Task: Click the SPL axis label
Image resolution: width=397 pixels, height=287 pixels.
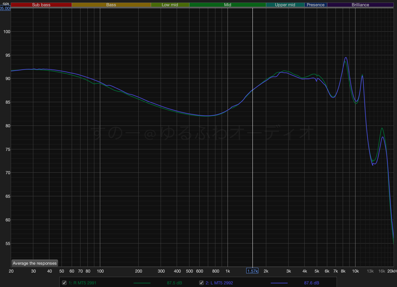Action: point(5,4)
